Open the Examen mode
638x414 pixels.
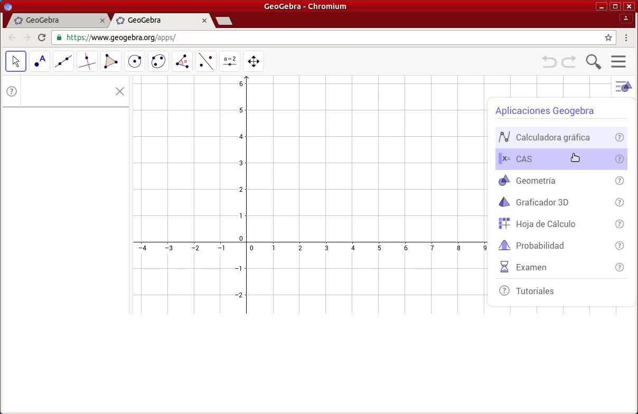561,267
